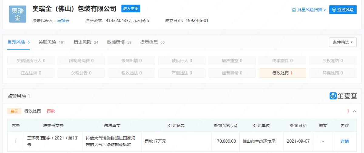Click the 奥瑞金 company logo thumbnail
Screen dimensions: 364x153
pyautogui.click(x=18, y=14)
